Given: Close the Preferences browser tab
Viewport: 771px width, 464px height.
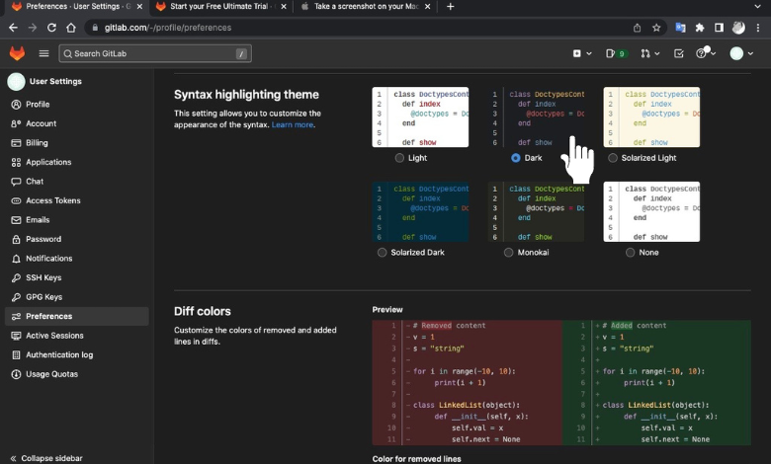Looking at the screenshot, I should click(139, 6).
